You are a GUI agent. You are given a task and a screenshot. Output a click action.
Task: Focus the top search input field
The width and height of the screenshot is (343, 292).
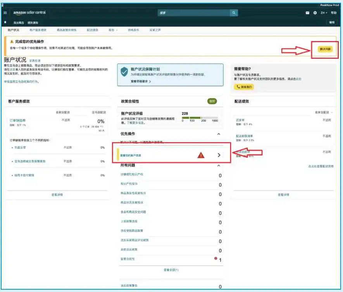pyautogui.click(x=194, y=13)
